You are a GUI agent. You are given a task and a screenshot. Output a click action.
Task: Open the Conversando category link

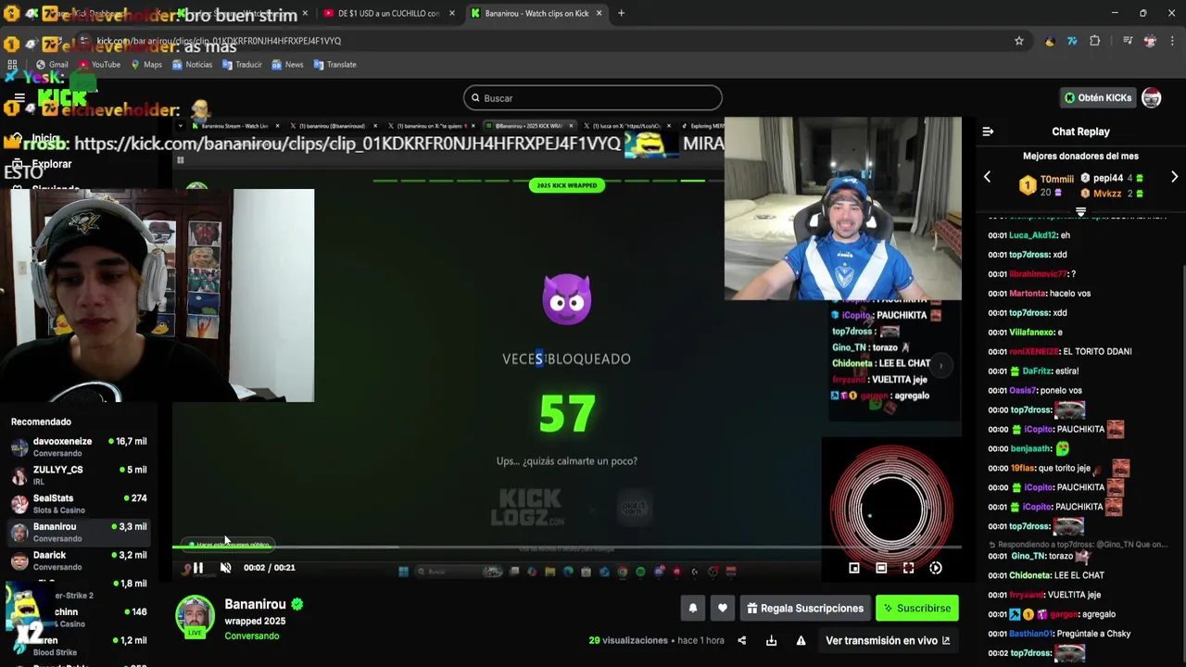[x=251, y=636]
